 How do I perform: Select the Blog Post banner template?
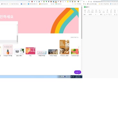(19, 51)
